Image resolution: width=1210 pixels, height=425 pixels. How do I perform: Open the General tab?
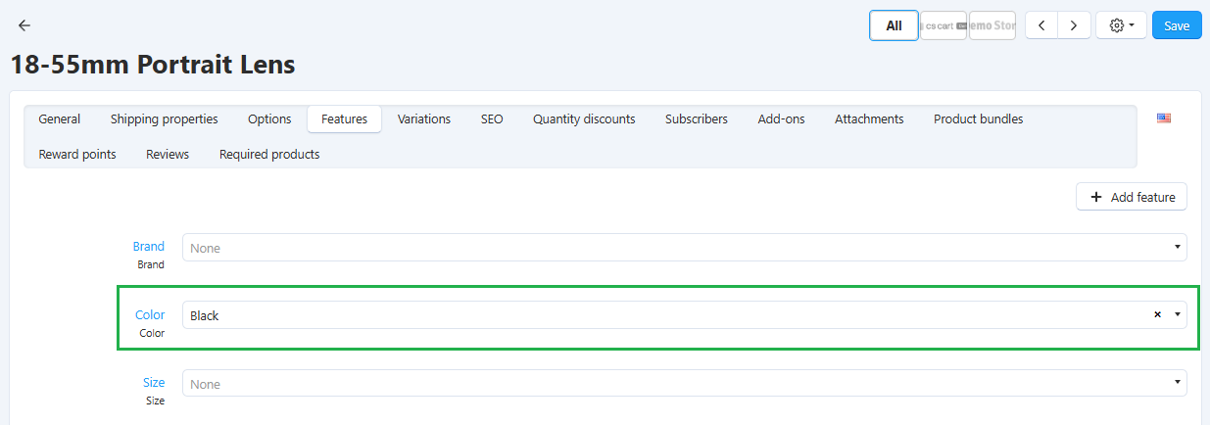(60, 118)
